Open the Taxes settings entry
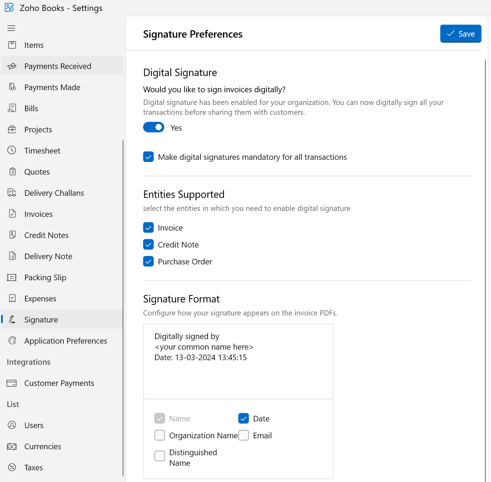Viewport: 491px width, 482px height. pyautogui.click(x=33, y=467)
